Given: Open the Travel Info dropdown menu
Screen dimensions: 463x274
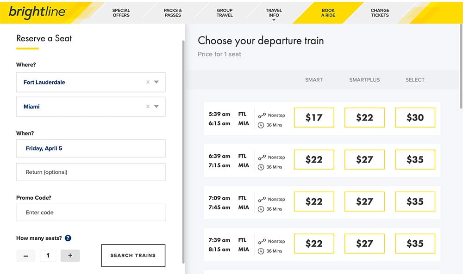Looking at the screenshot, I should tap(273, 12).
